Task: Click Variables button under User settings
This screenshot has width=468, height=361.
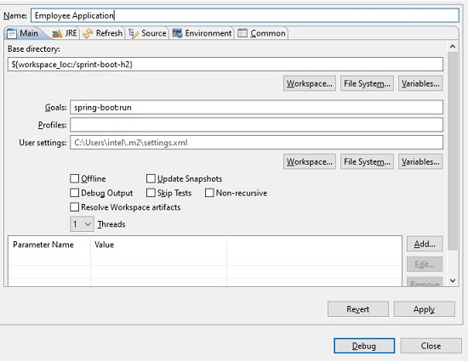Action: 420,161
